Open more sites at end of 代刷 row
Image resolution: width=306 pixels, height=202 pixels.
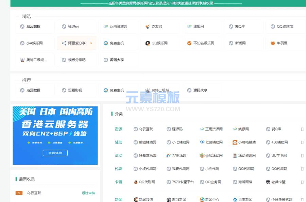[x=302, y=169]
